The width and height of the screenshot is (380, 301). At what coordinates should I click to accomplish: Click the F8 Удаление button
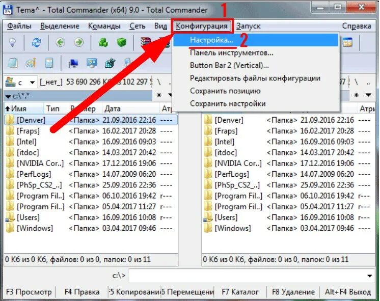293,292
